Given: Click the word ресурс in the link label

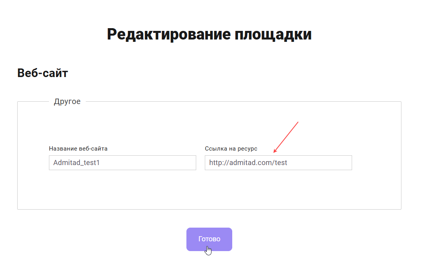Looking at the screenshot, I should pyautogui.click(x=247, y=149).
